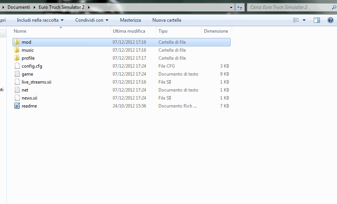Image resolution: width=337 pixels, height=204 pixels.
Task: Click the Nuova cartella button
Action: pos(166,20)
